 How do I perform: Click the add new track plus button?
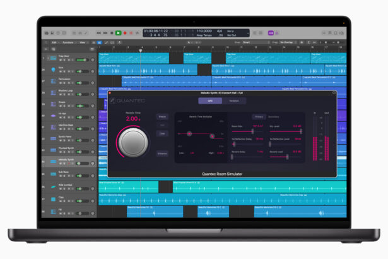(x=46, y=49)
